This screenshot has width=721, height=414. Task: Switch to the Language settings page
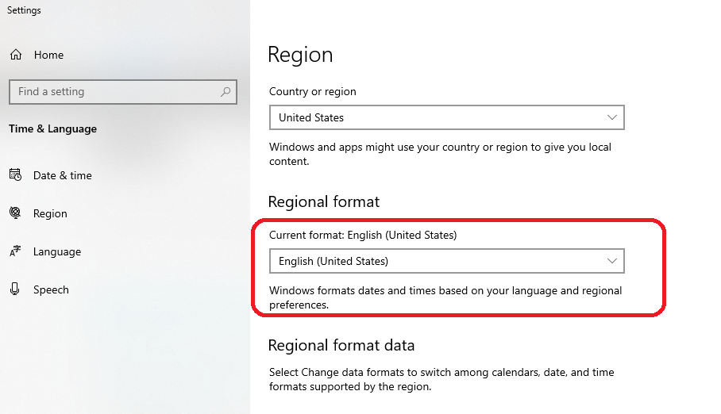click(x=57, y=251)
